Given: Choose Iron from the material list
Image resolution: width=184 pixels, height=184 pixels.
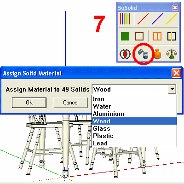Looking at the screenshot, I should click(x=134, y=99).
